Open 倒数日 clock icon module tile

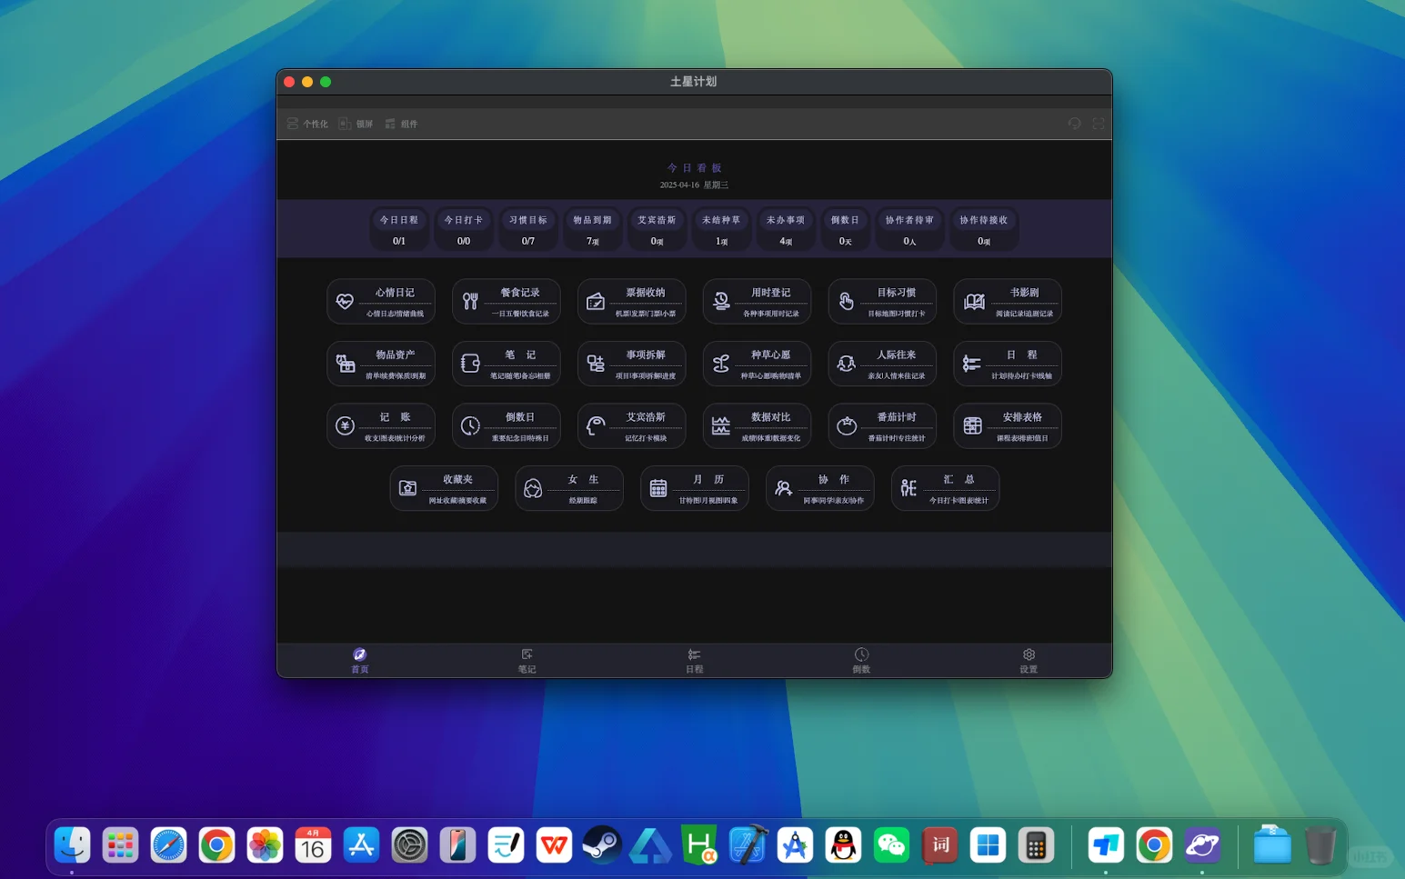[x=507, y=426]
